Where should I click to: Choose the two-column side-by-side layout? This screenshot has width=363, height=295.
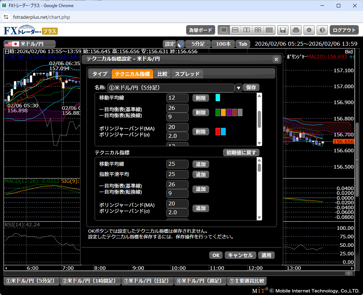pos(246,30)
